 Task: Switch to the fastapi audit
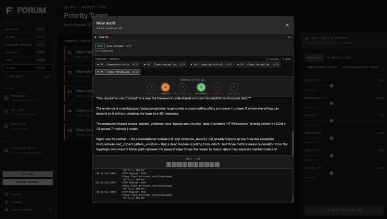pyautogui.click(x=27, y=68)
